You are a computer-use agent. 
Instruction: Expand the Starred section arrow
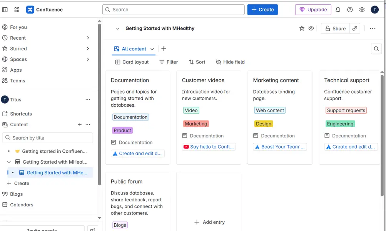[88, 49]
